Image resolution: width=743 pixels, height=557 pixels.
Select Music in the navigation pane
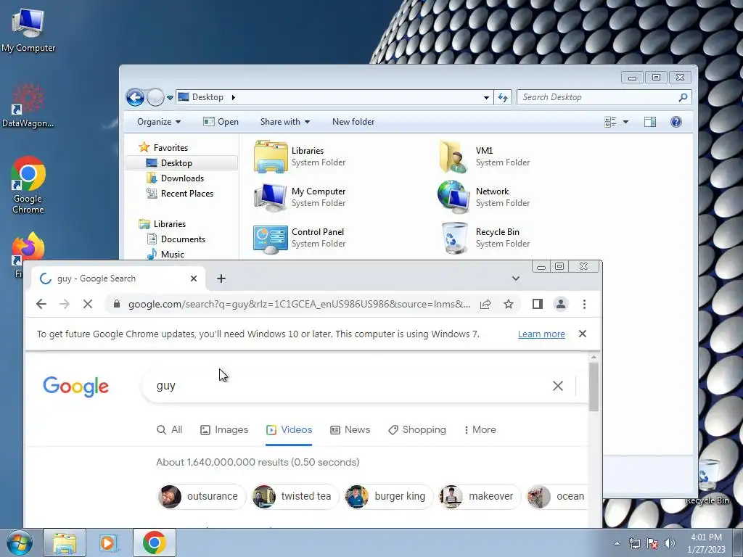pos(165,255)
